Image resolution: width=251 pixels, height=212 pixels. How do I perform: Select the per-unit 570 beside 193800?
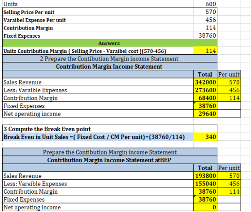(x=229, y=176)
